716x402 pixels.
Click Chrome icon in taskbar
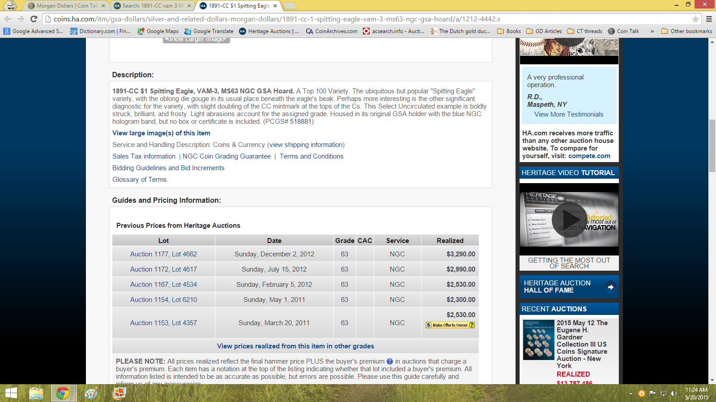click(x=62, y=393)
